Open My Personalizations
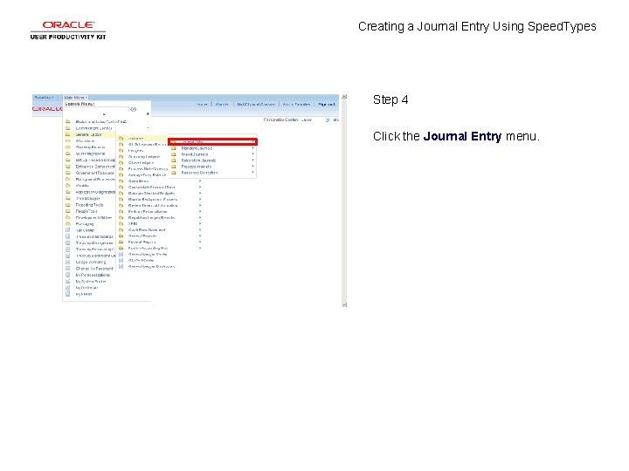Image resolution: width=629 pixels, height=471 pixels. coord(93,275)
